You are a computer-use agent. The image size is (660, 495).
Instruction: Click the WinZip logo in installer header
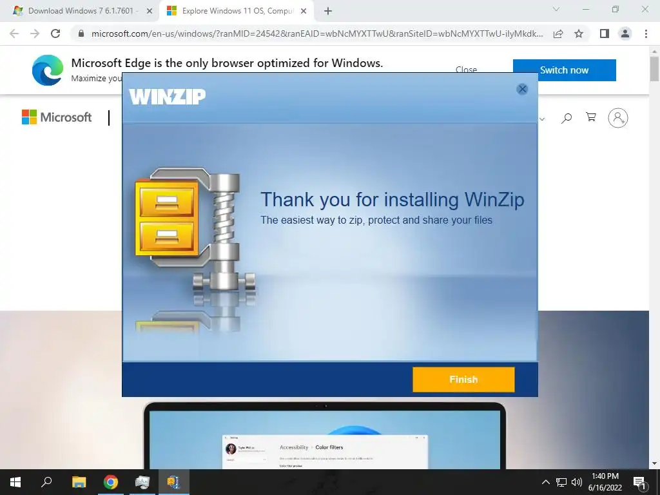click(167, 97)
